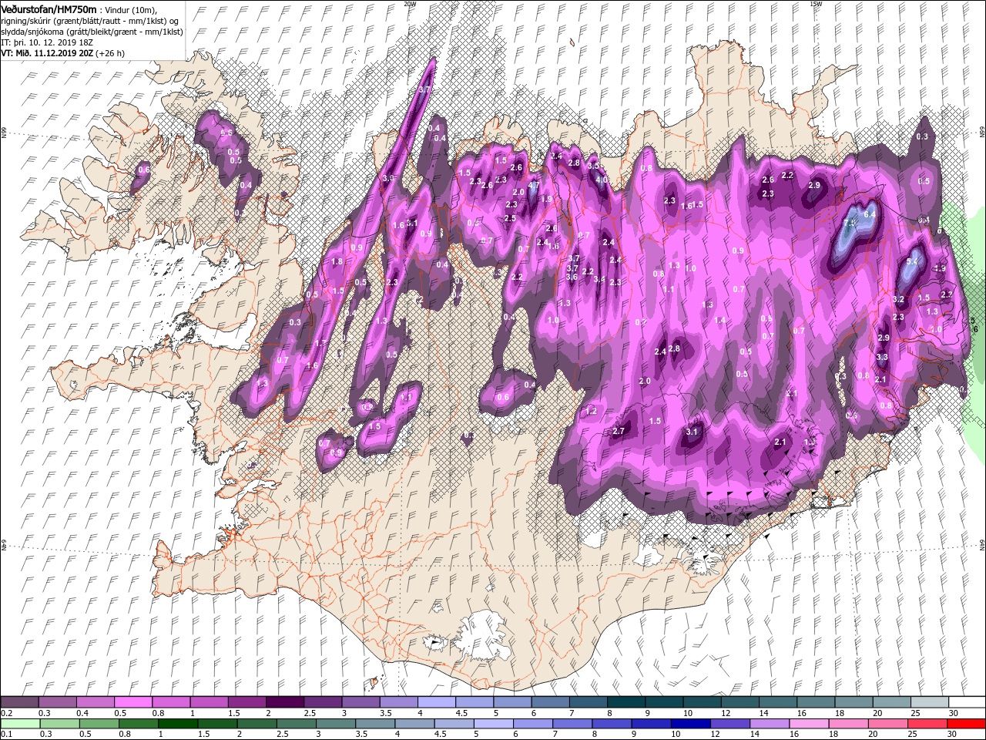Click the violet 14 swatch on rain scale
Viewport: 986px width, 740px height.
click(x=769, y=724)
